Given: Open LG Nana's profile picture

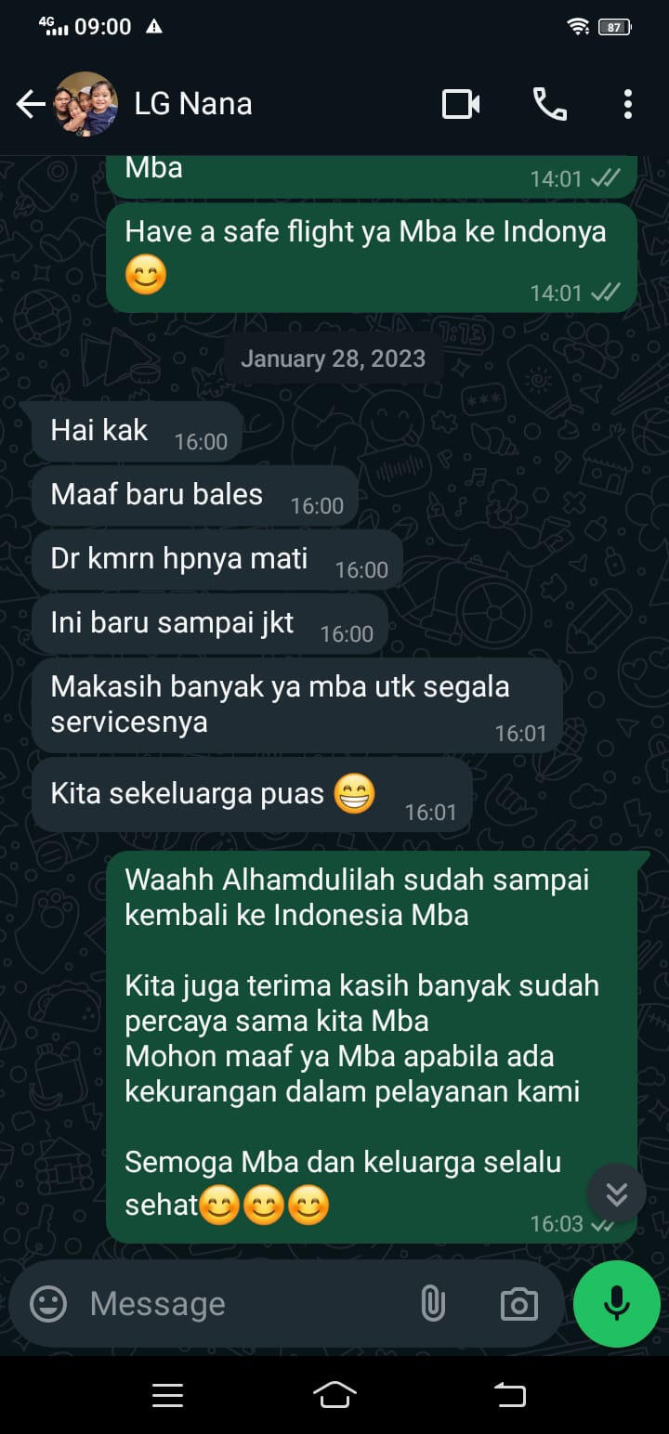Looking at the screenshot, I should pyautogui.click(x=87, y=104).
